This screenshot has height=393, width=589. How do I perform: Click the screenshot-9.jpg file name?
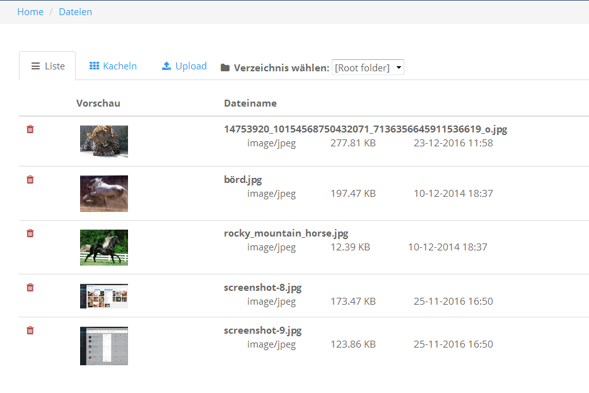262,331
